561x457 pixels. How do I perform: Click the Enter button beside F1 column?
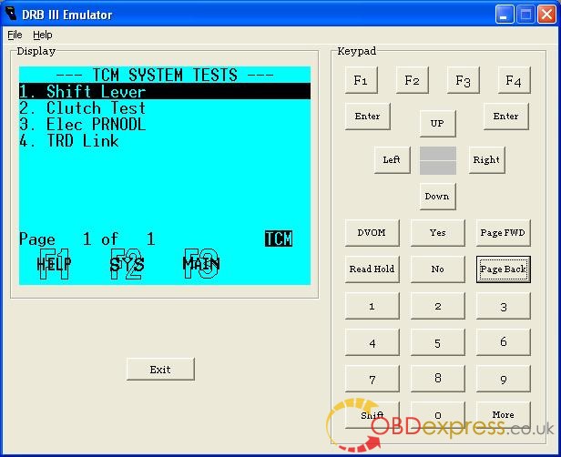[x=367, y=117]
